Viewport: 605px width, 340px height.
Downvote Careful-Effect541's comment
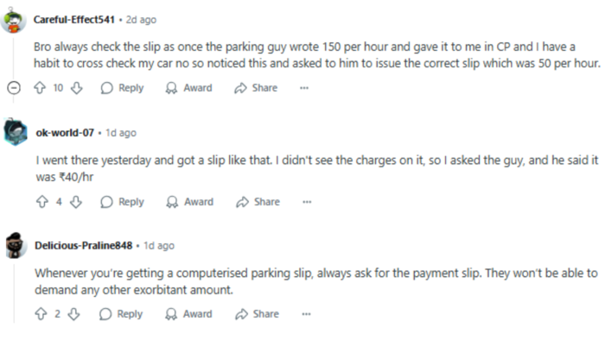(77, 88)
